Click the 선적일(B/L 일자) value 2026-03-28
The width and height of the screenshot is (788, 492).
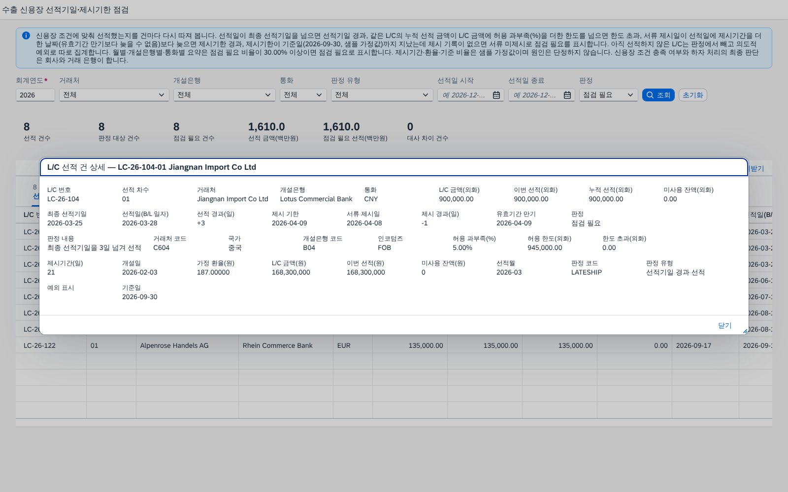140,223
